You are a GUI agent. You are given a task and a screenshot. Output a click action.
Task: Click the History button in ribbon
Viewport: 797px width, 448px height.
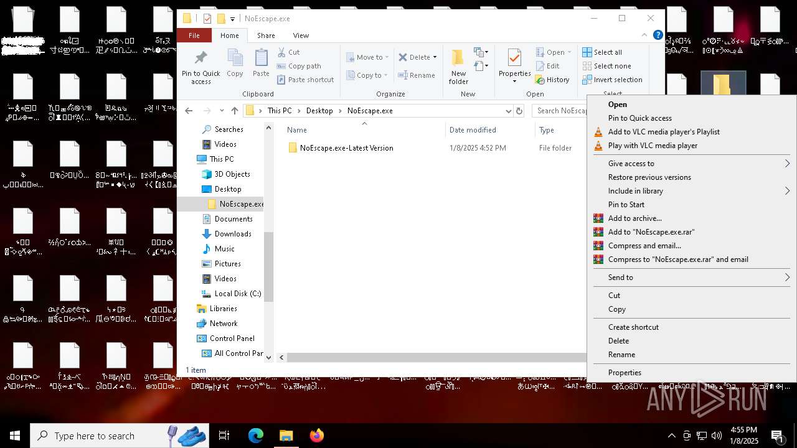pos(552,80)
